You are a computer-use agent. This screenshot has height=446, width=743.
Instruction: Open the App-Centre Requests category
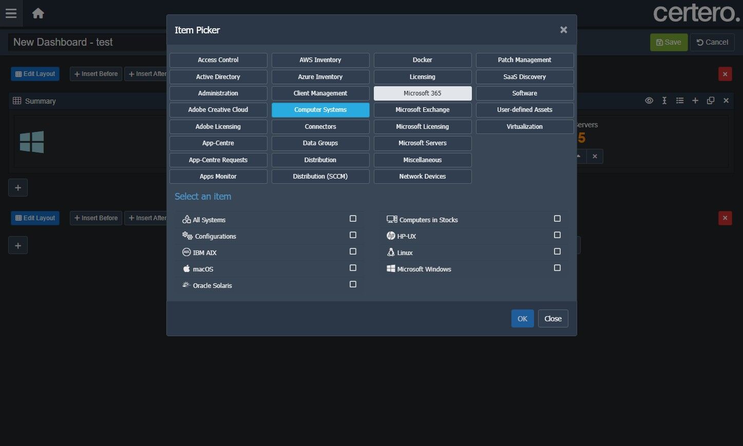click(x=218, y=160)
